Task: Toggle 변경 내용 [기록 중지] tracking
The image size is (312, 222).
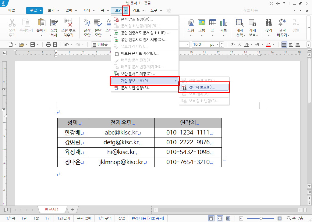Action: pyautogui.click(x=148, y=218)
